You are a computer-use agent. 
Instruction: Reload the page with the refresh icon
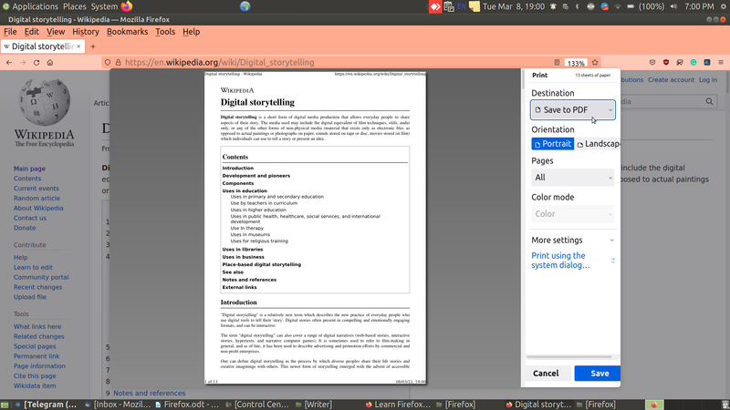(x=36, y=62)
